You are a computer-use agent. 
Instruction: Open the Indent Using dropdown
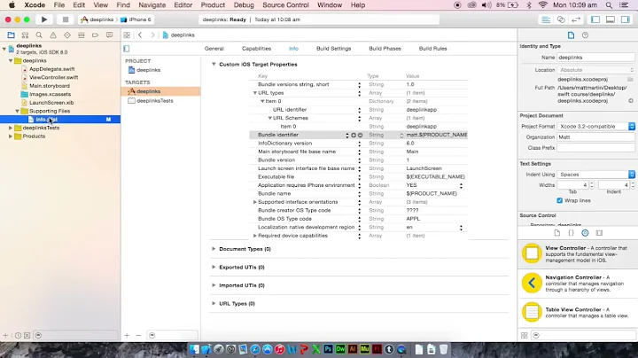pyautogui.click(x=595, y=175)
